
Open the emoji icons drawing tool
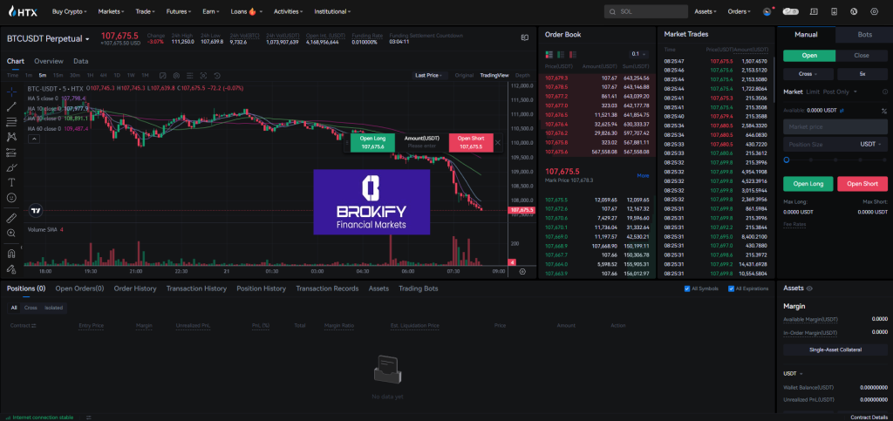(x=12, y=197)
